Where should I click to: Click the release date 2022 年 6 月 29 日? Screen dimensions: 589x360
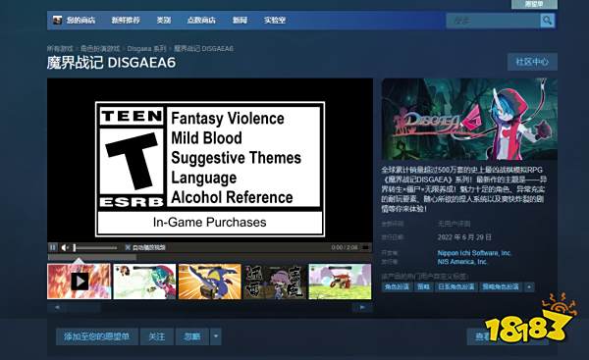pyautogui.click(x=464, y=237)
